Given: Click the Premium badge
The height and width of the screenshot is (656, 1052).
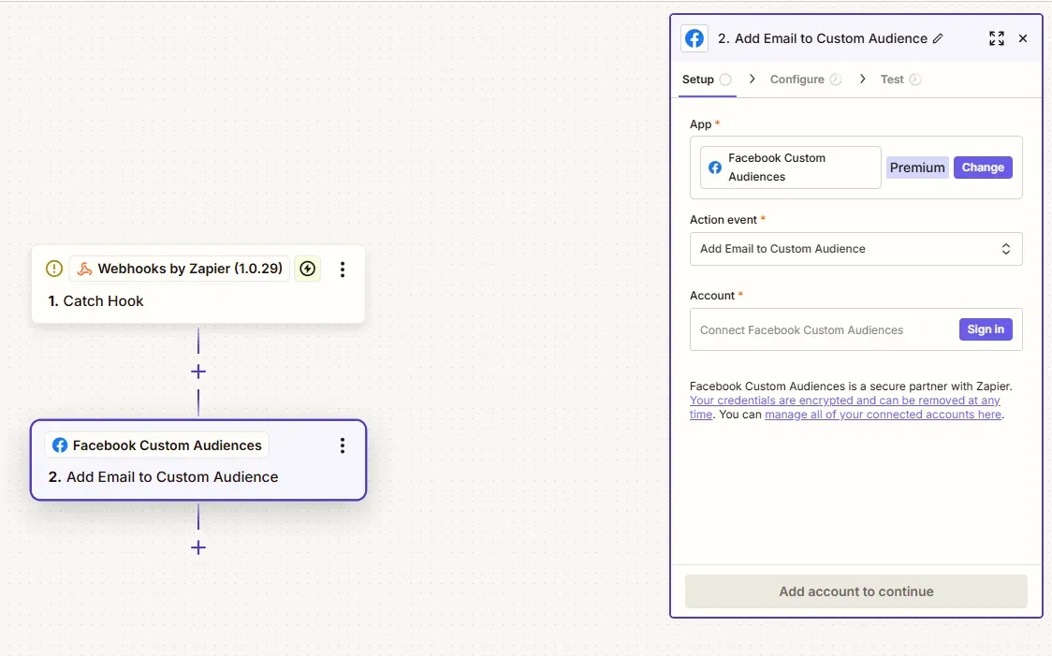Looking at the screenshot, I should pyautogui.click(x=917, y=168).
